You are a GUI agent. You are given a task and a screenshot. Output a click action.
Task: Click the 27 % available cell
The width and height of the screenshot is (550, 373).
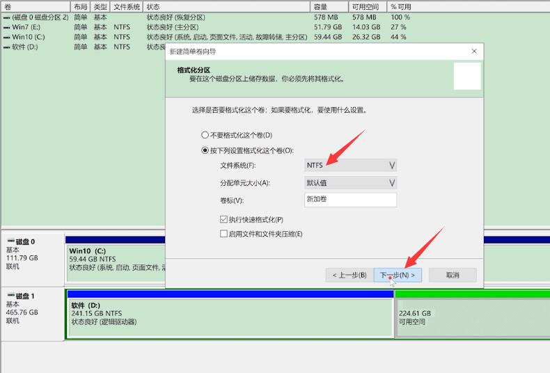[x=398, y=27]
